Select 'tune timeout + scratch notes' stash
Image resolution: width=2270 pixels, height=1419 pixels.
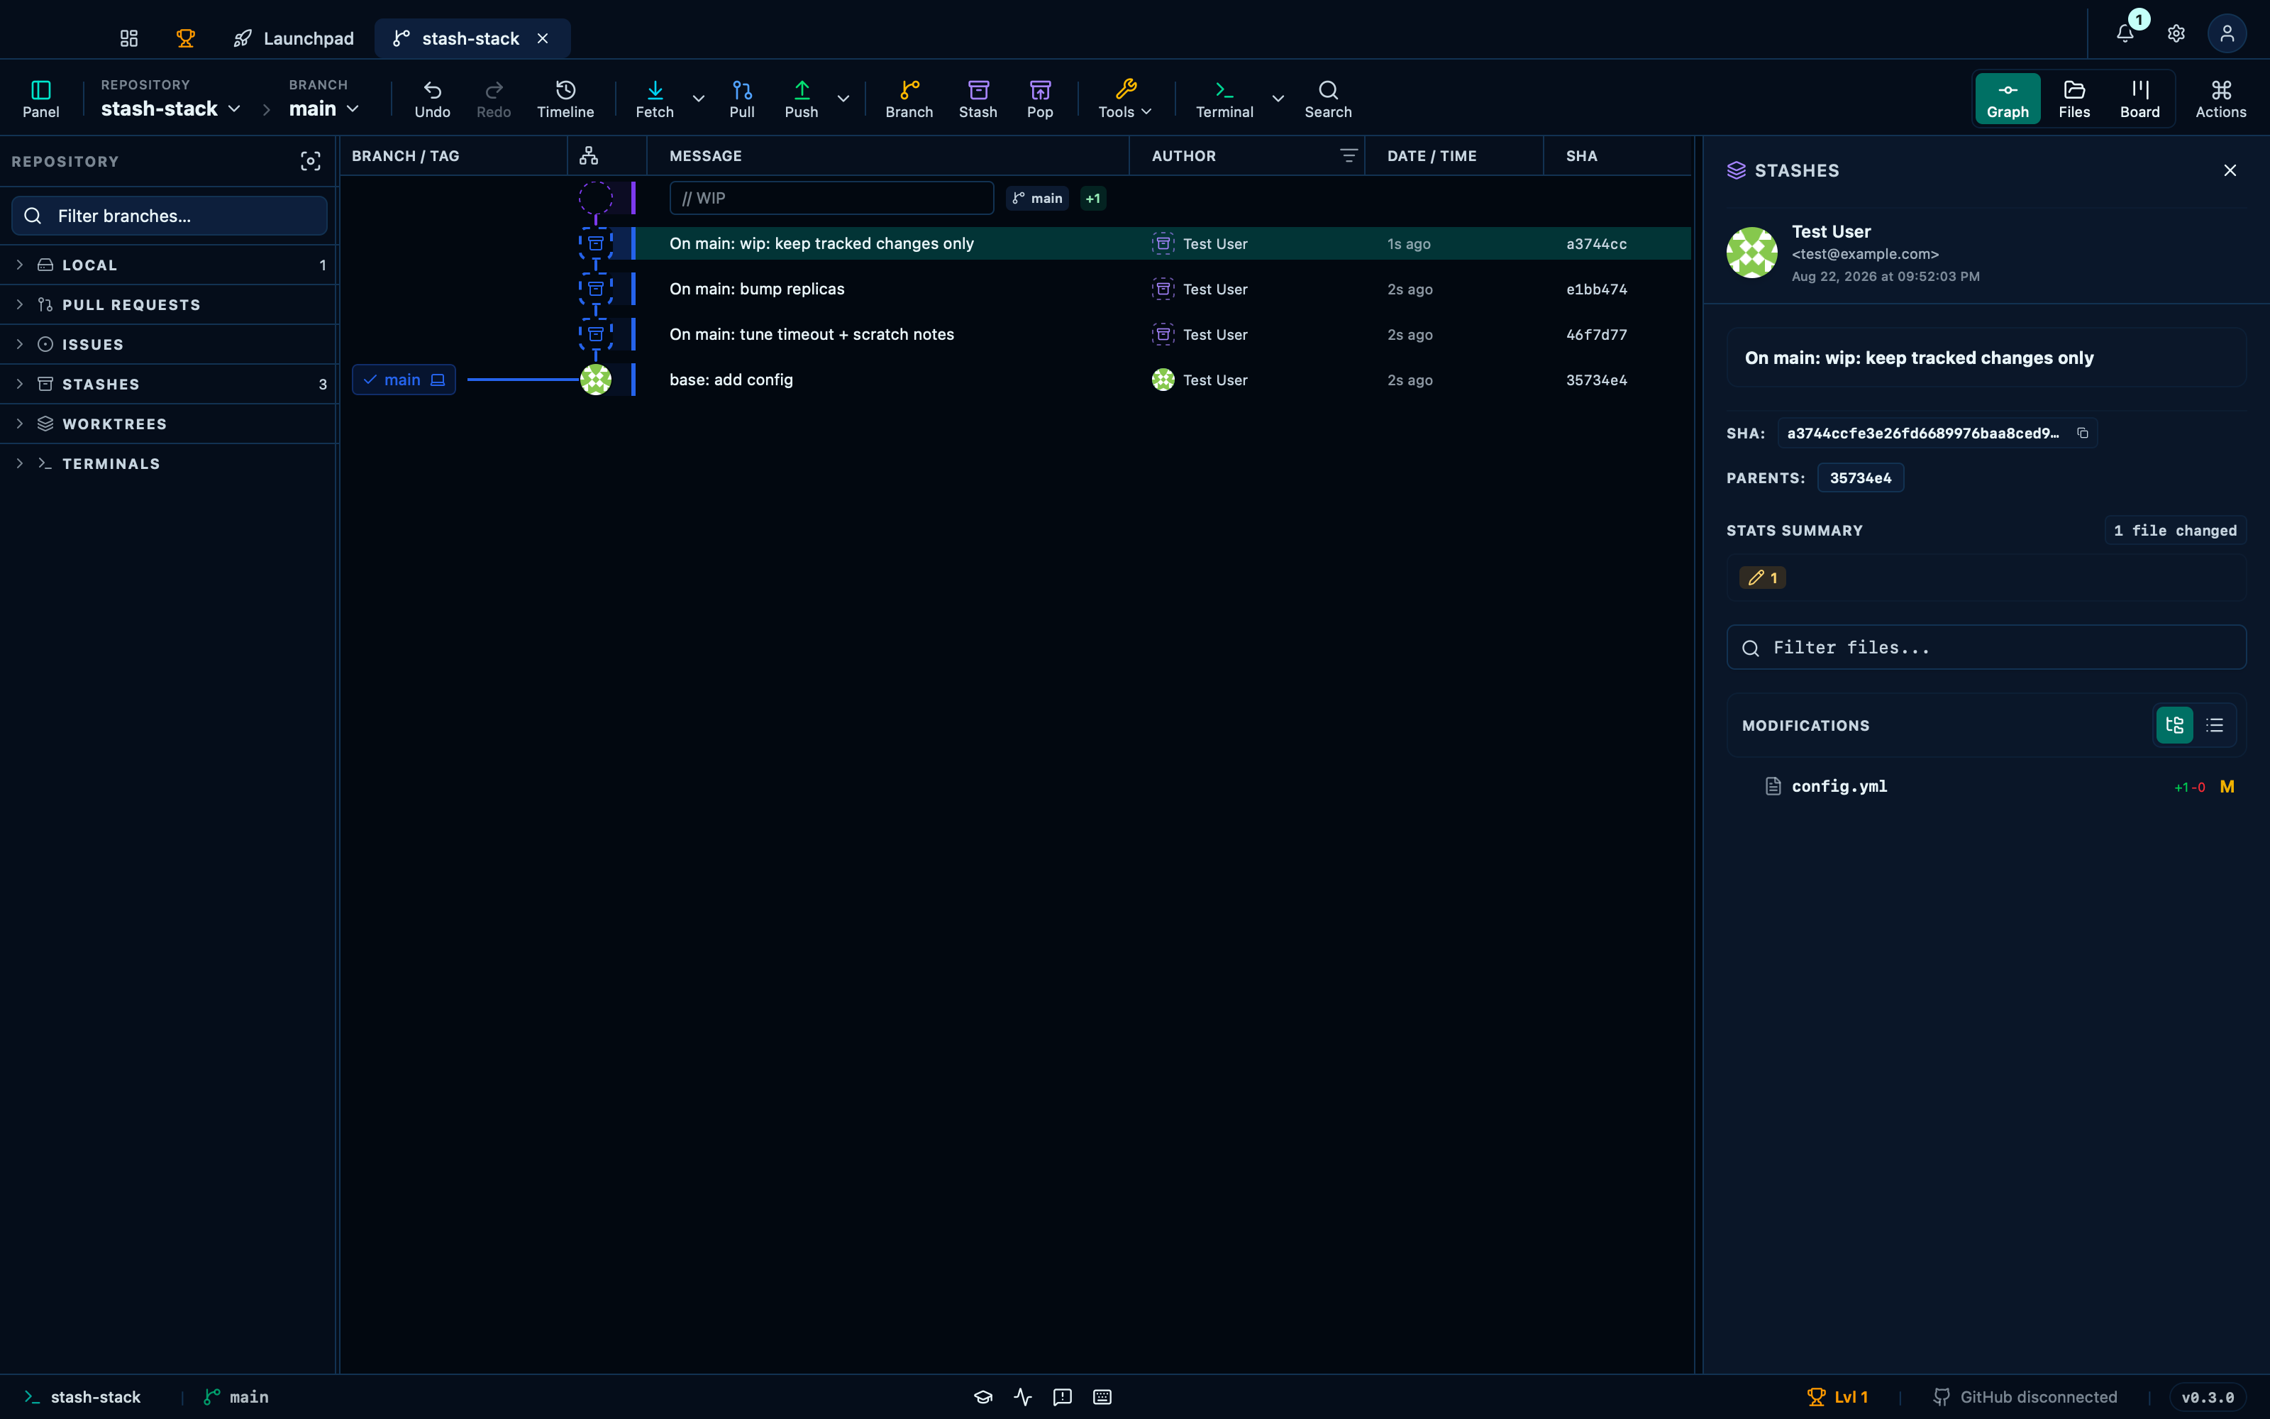pyautogui.click(x=1015, y=334)
